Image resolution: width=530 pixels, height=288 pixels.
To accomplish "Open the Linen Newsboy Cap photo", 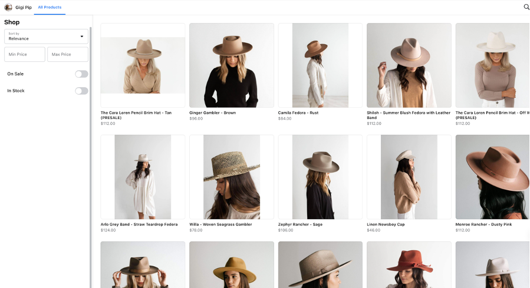I will [409, 177].
